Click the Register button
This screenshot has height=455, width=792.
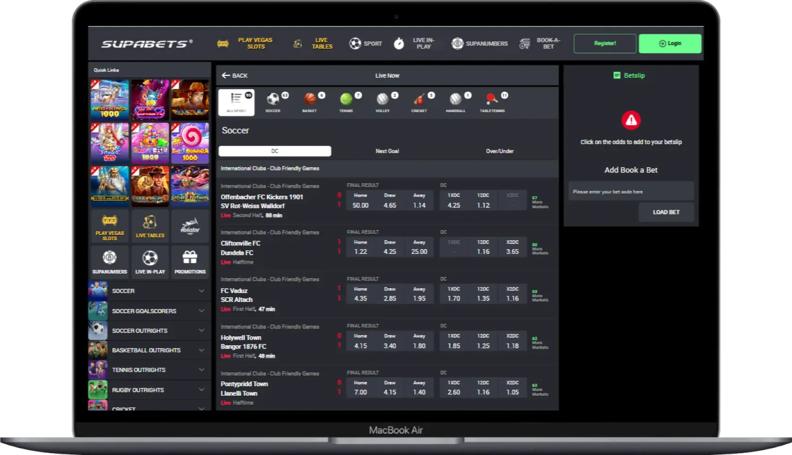pos(605,43)
